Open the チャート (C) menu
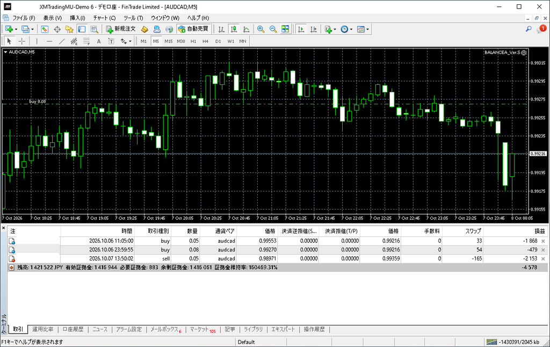Screen dimensions: 550x347 [x=104, y=18]
